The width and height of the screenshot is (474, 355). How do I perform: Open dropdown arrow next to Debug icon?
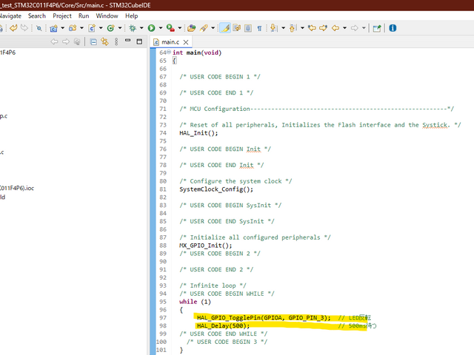click(141, 28)
